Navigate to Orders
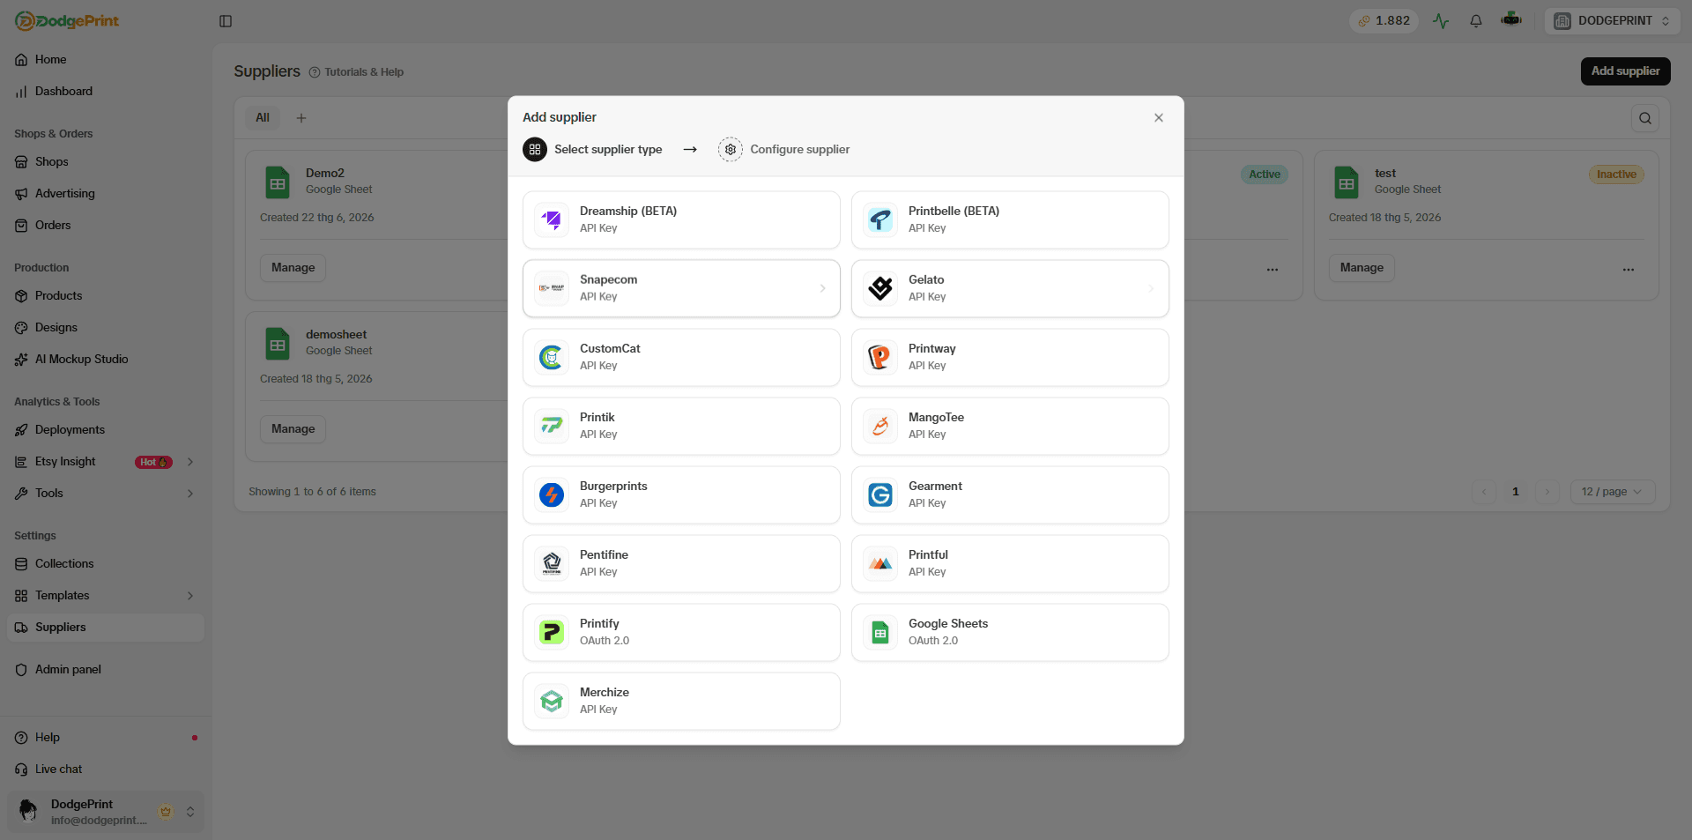This screenshot has height=840, width=1692. click(x=106, y=226)
